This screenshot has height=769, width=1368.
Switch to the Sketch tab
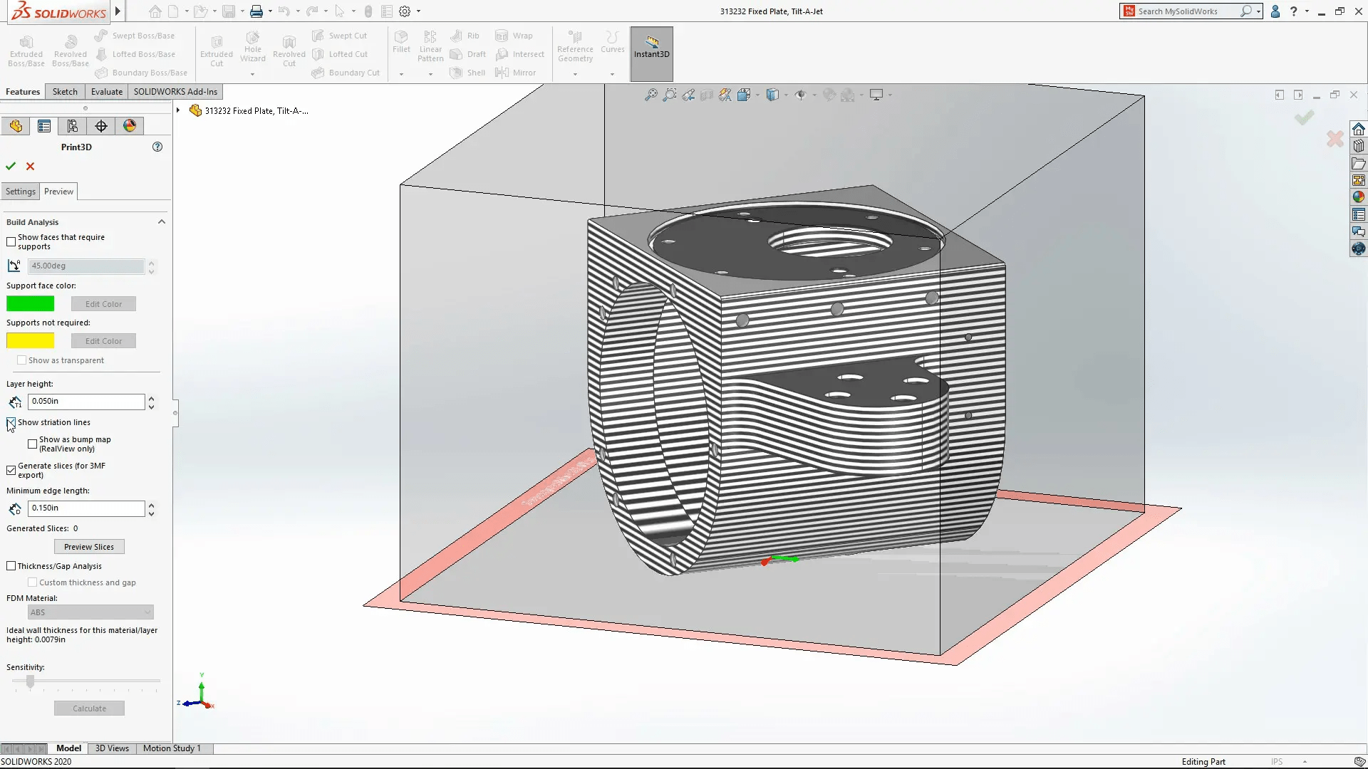point(65,92)
